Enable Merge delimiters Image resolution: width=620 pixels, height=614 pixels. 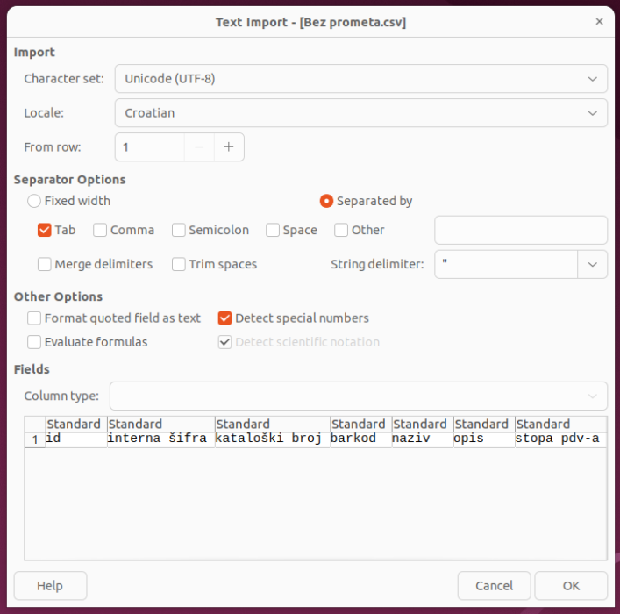coord(44,264)
